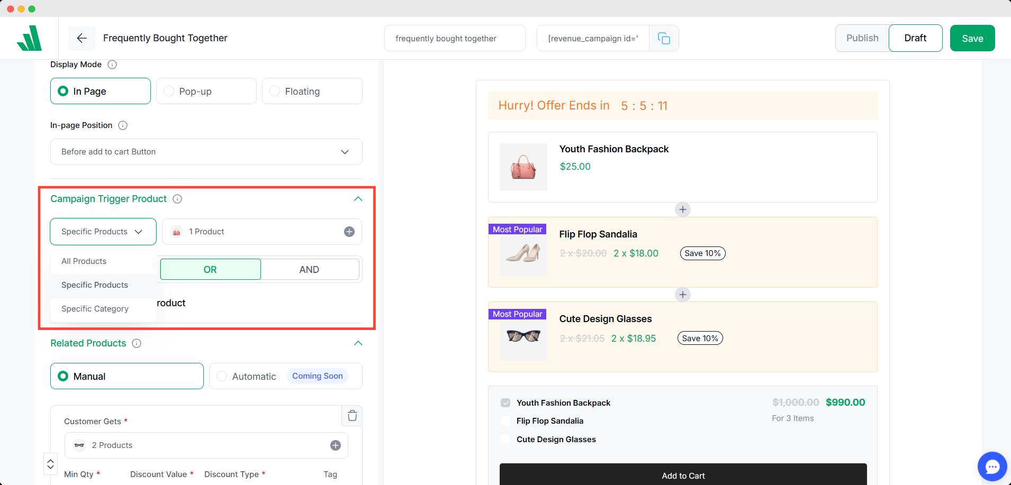Click the Youth Fashion Backpack image
The height and width of the screenshot is (485, 1011).
[x=523, y=167]
